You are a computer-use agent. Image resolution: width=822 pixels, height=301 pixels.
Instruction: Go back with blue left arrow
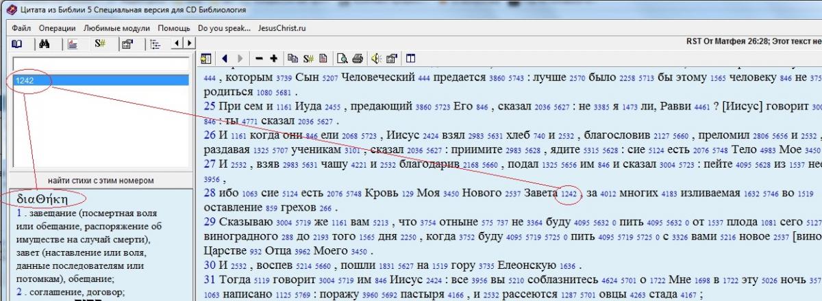pyautogui.click(x=224, y=58)
